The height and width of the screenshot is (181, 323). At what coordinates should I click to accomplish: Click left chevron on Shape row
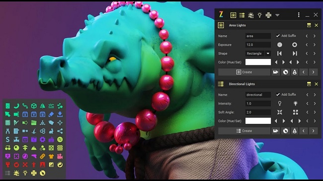pyautogui.click(x=307, y=54)
